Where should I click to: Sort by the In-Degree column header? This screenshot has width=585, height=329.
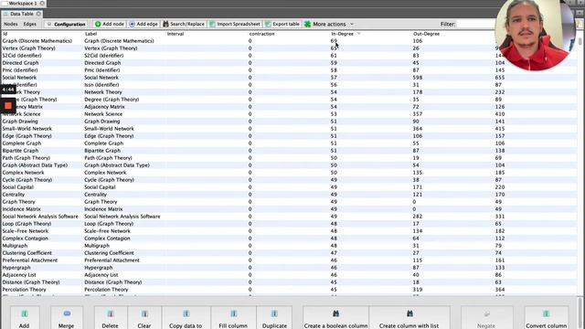tap(342, 34)
